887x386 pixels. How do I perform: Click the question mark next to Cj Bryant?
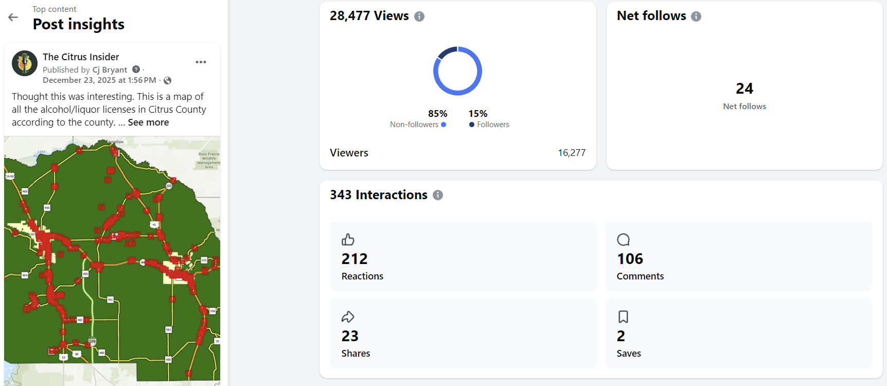136,69
